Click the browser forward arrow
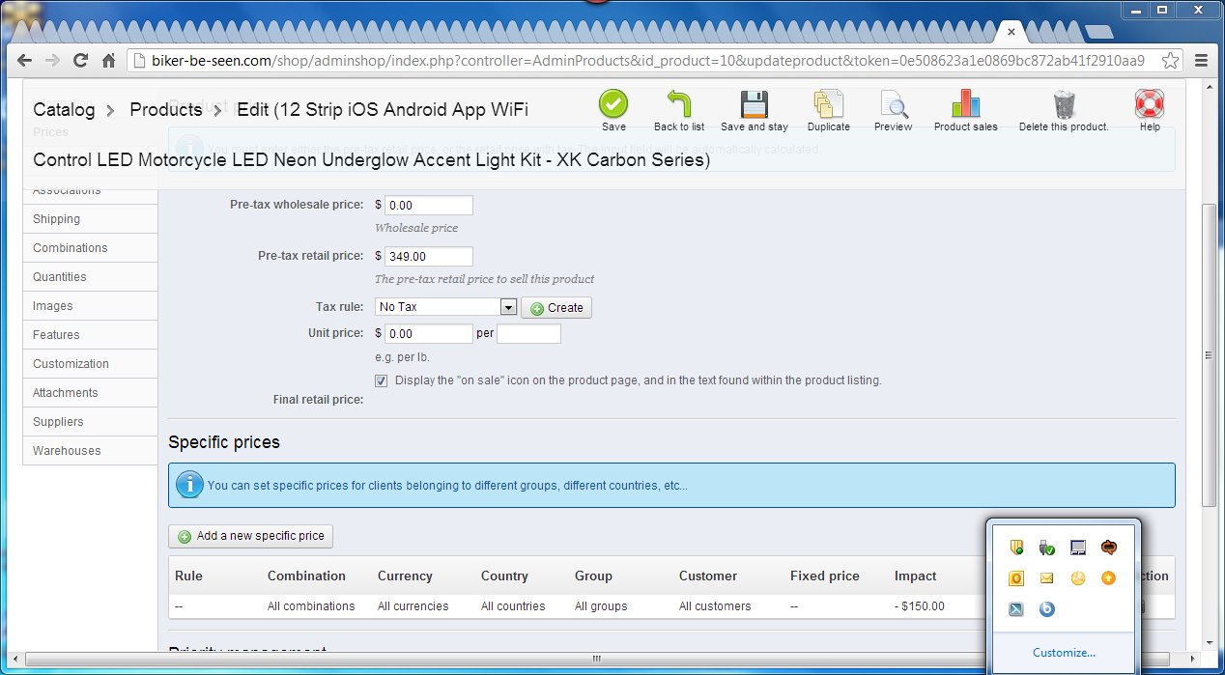The width and height of the screenshot is (1225, 675). tap(52, 60)
